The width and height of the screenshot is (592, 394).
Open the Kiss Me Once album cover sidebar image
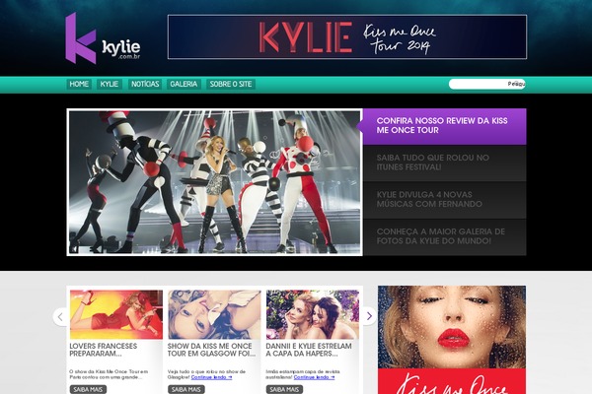click(x=452, y=340)
